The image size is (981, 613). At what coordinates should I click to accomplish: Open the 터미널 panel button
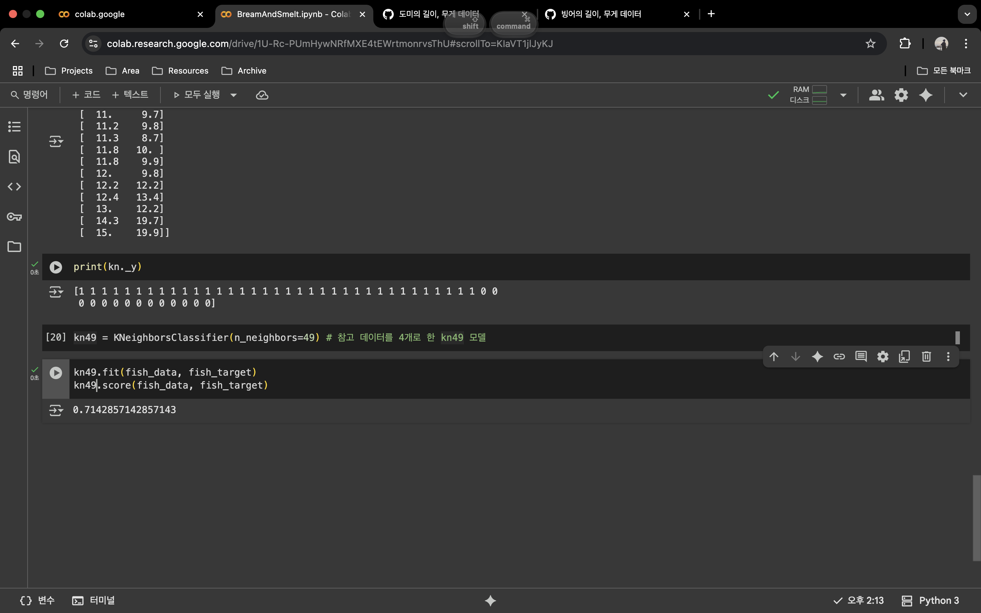(94, 600)
